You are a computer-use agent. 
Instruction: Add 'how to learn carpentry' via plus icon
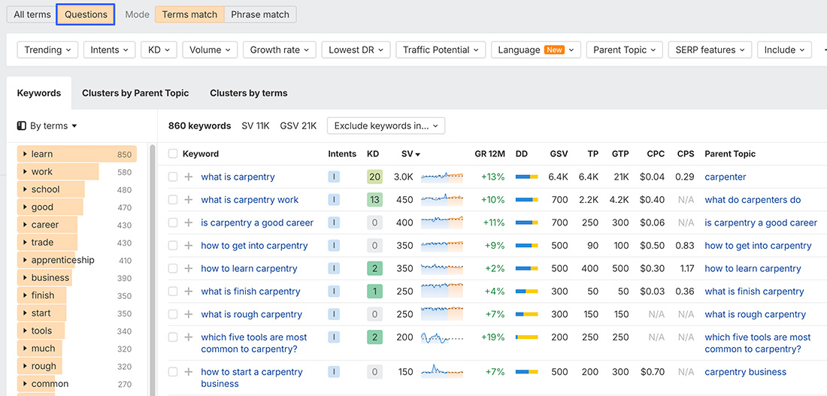click(x=189, y=269)
